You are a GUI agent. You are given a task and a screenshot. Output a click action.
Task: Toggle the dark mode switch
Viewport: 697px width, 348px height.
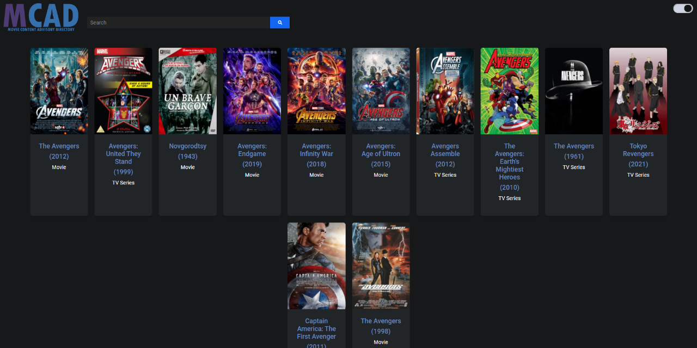682,8
